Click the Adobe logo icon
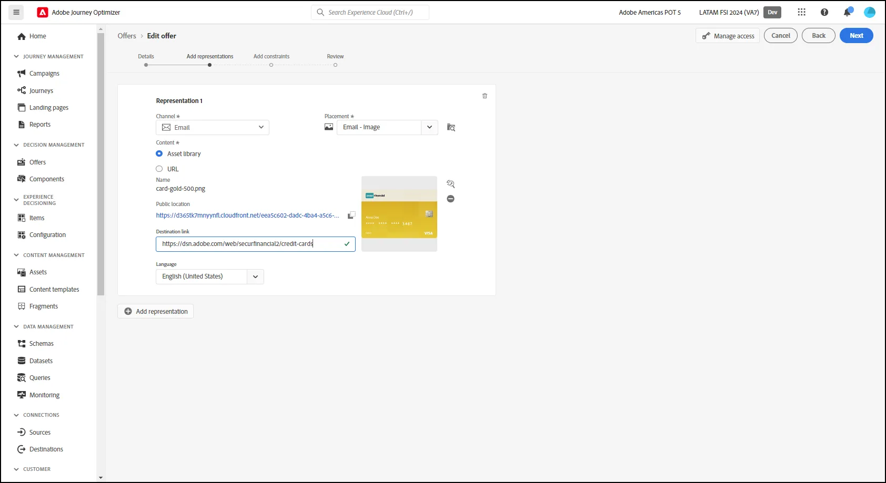886x483 pixels. (43, 12)
